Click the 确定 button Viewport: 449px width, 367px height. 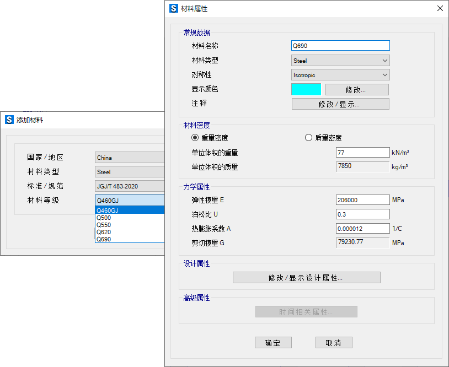point(273,343)
